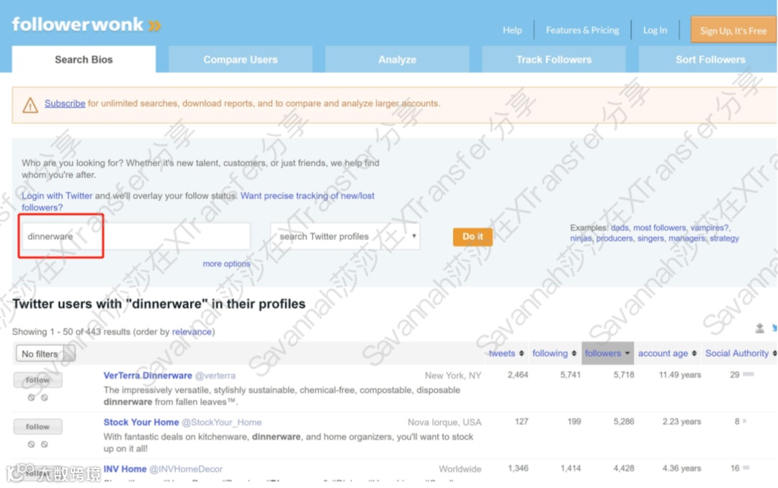Viewport: 778px width, 488px height.
Task: Sort results by Social Authority column
Action: (741, 353)
